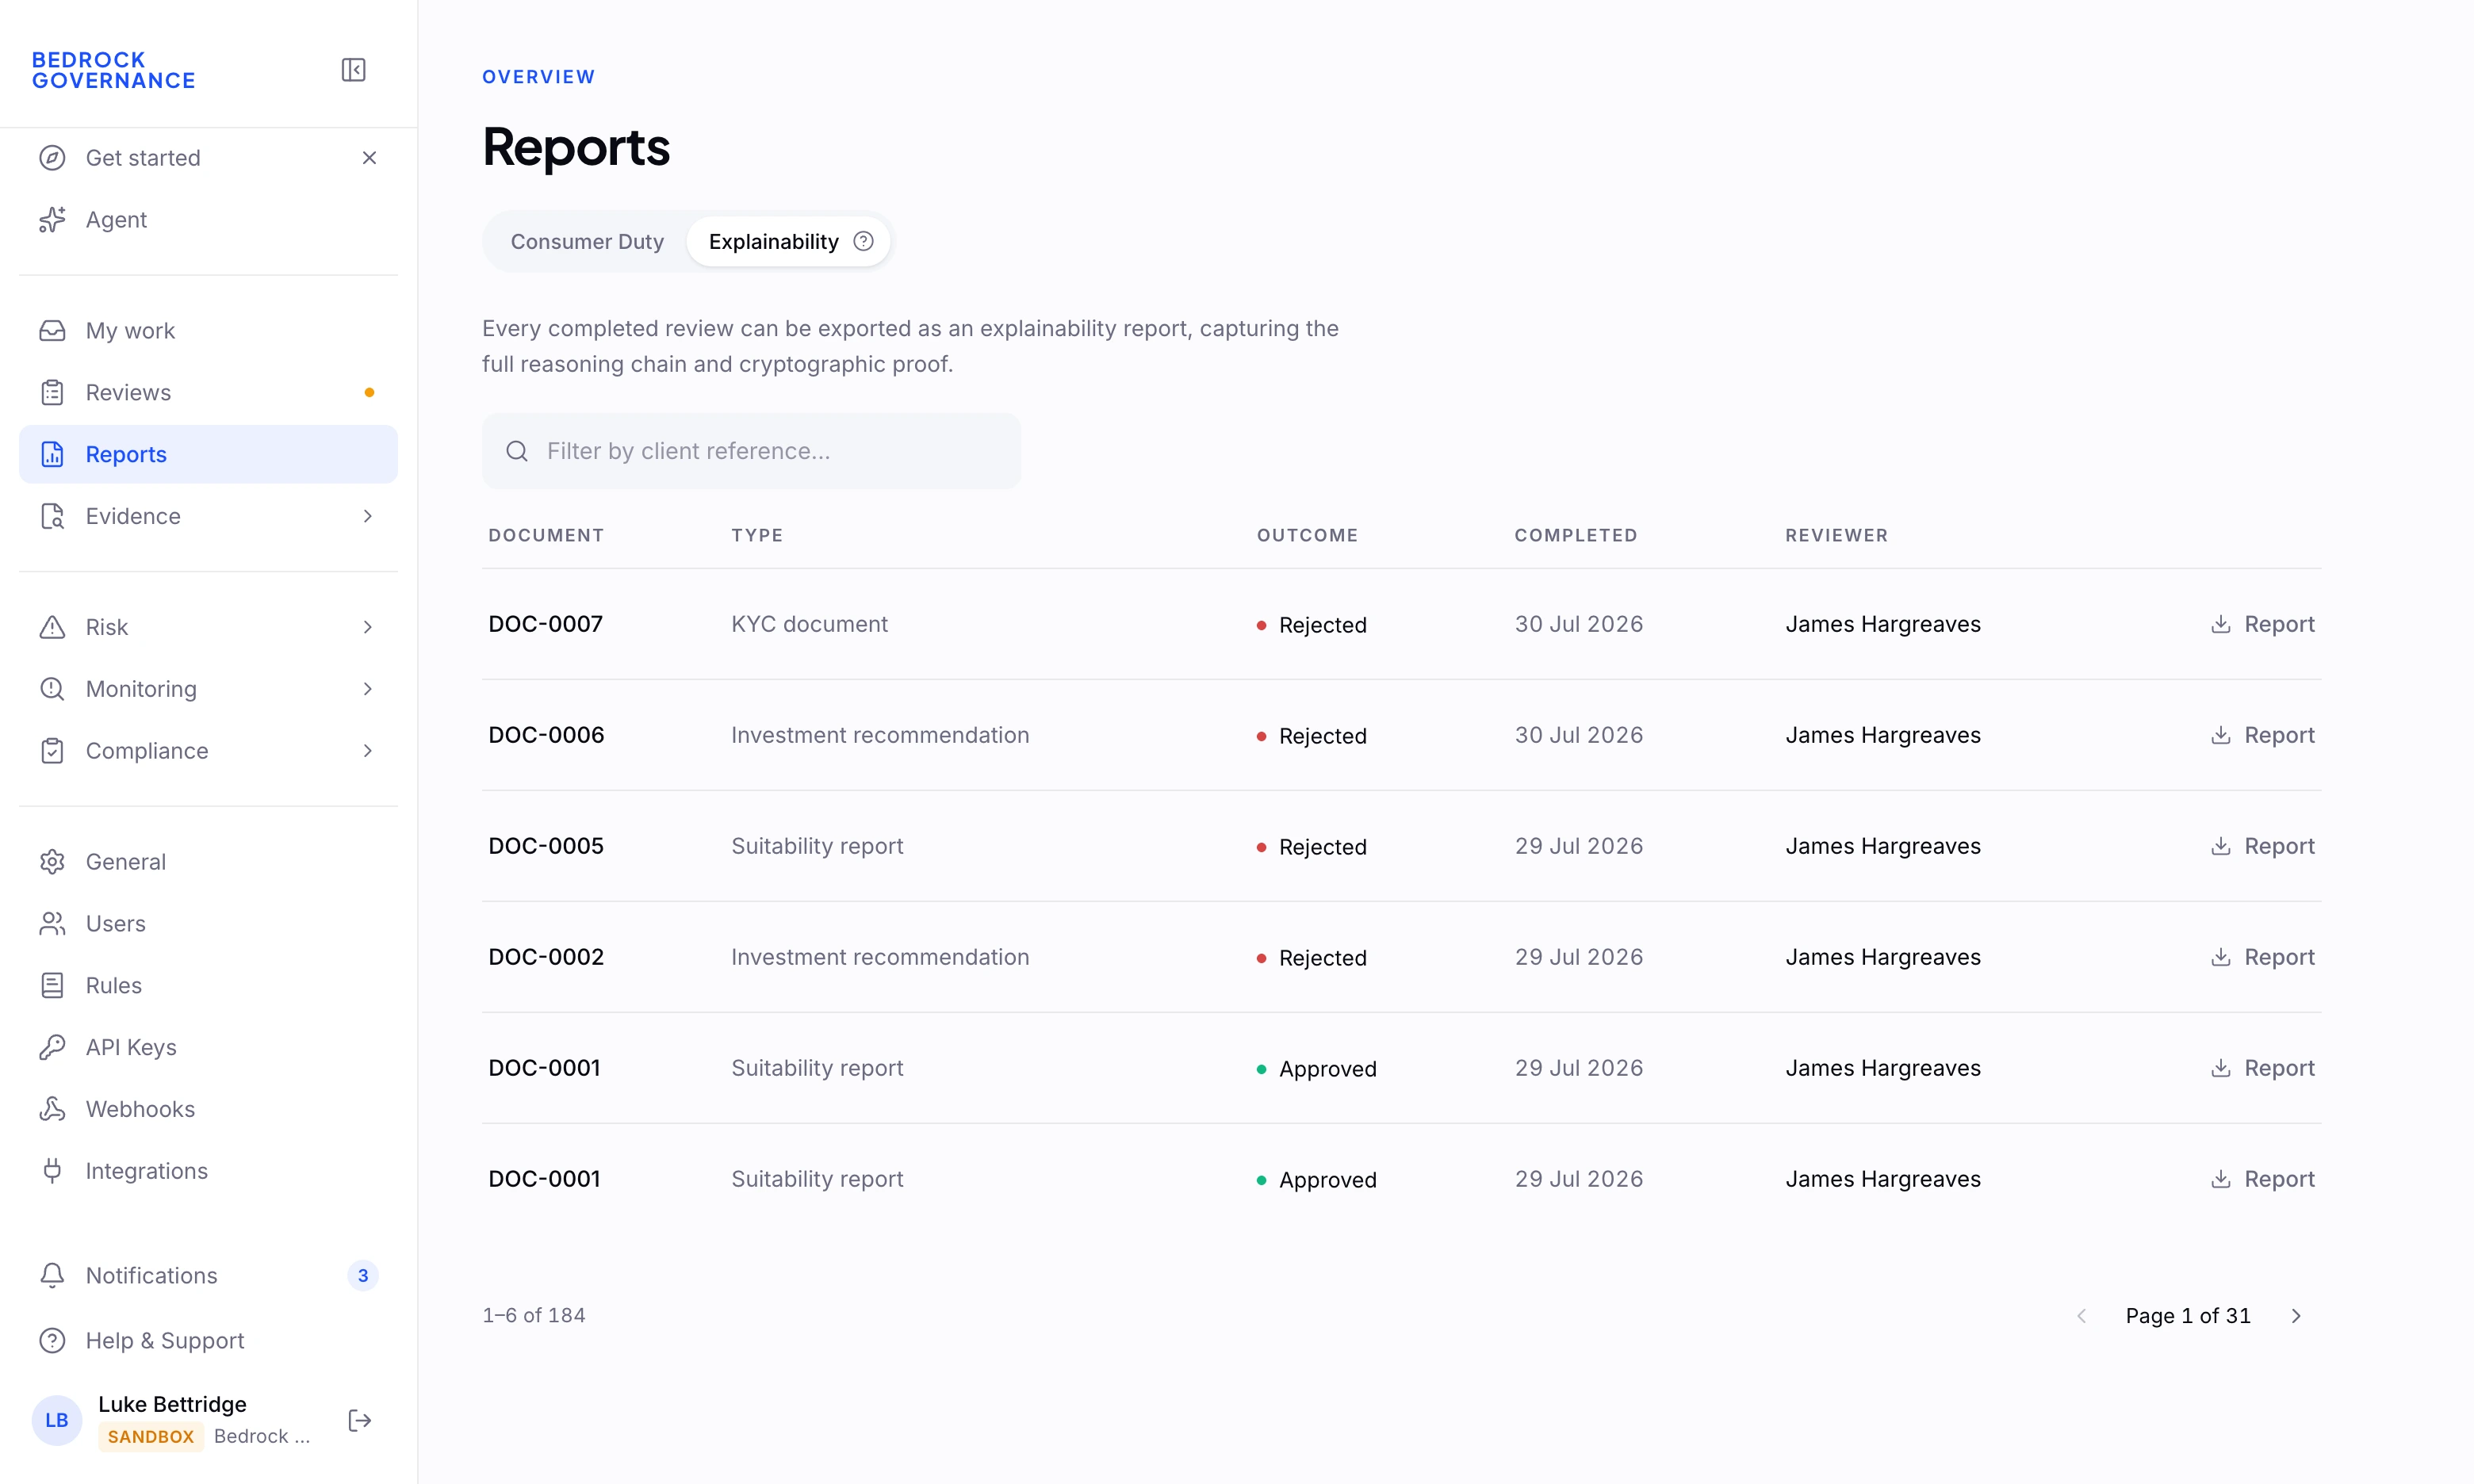Click the Overview breadcrumb link

point(539,77)
